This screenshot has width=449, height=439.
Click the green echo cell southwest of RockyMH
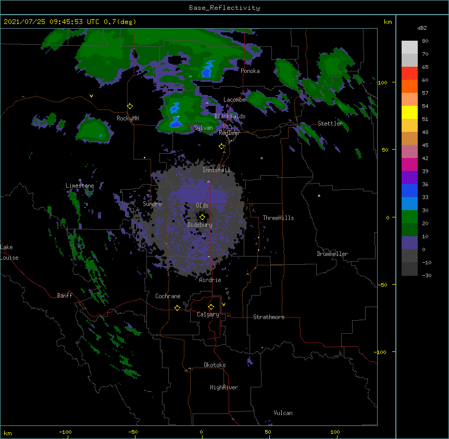[x=94, y=130]
